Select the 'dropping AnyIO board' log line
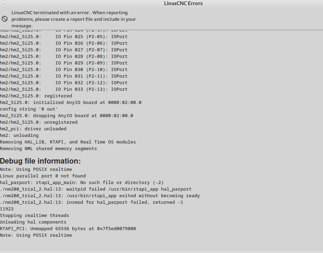 pos(66,116)
